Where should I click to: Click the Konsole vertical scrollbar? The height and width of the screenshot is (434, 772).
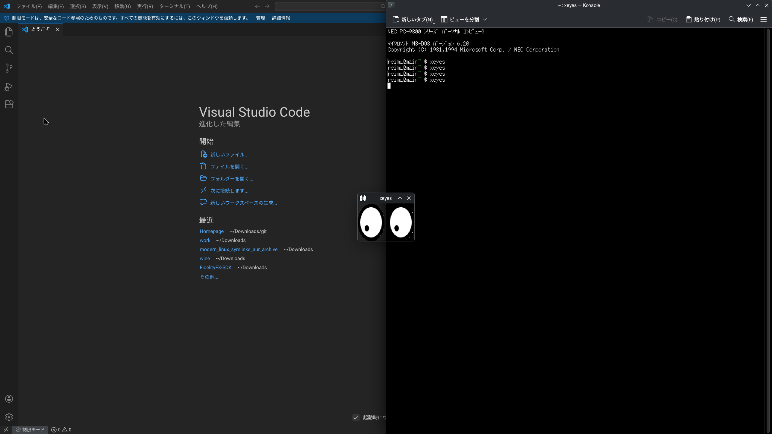(x=768, y=229)
